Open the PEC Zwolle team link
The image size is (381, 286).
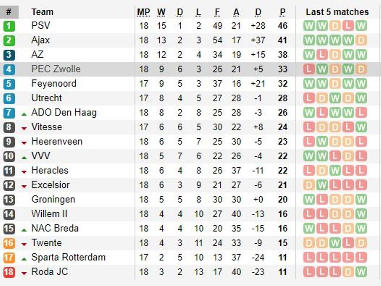tap(56, 69)
